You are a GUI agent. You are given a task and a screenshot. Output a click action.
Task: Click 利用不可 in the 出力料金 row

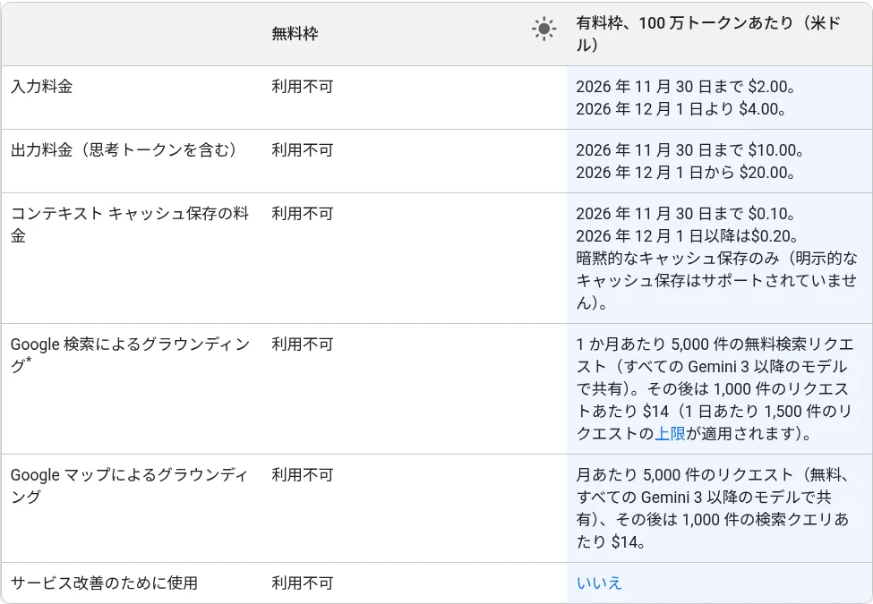[303, 149]
